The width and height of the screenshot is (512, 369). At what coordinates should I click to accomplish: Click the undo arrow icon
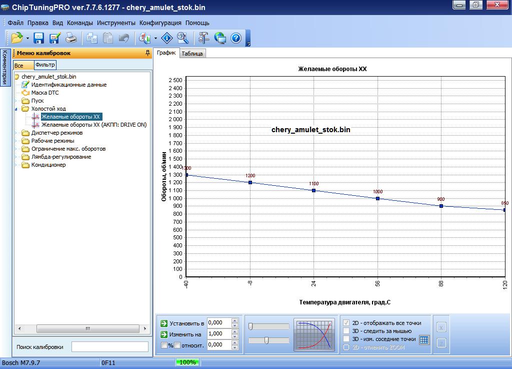pos(124,38)
